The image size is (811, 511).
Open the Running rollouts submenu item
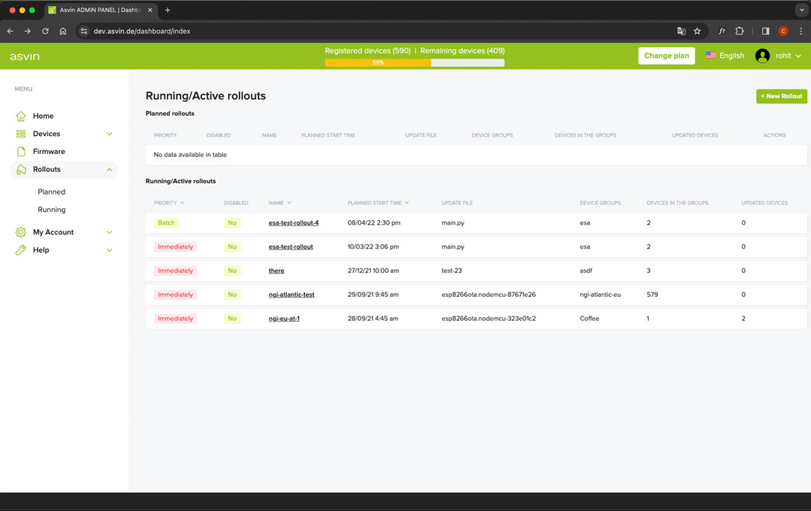[x=52, y=210]
